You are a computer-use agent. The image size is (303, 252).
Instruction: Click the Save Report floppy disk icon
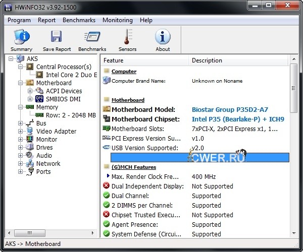tap(57, 37)
